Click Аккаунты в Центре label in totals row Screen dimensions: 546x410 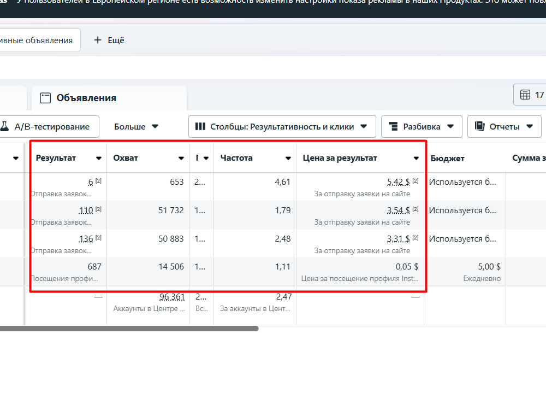[149, 308]
